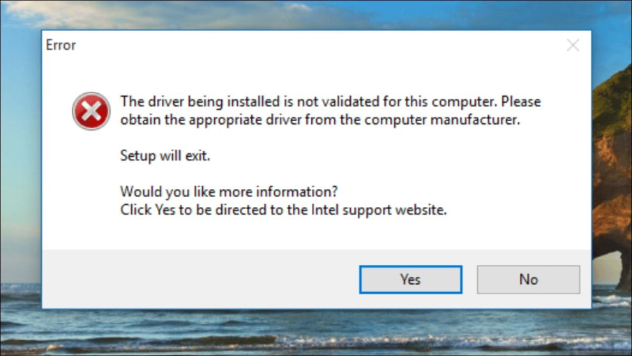Viewport: 632px width, 356px height.
Task: Click the "obtain the appropriate driver" line
Action: click(x=320, y=120)
